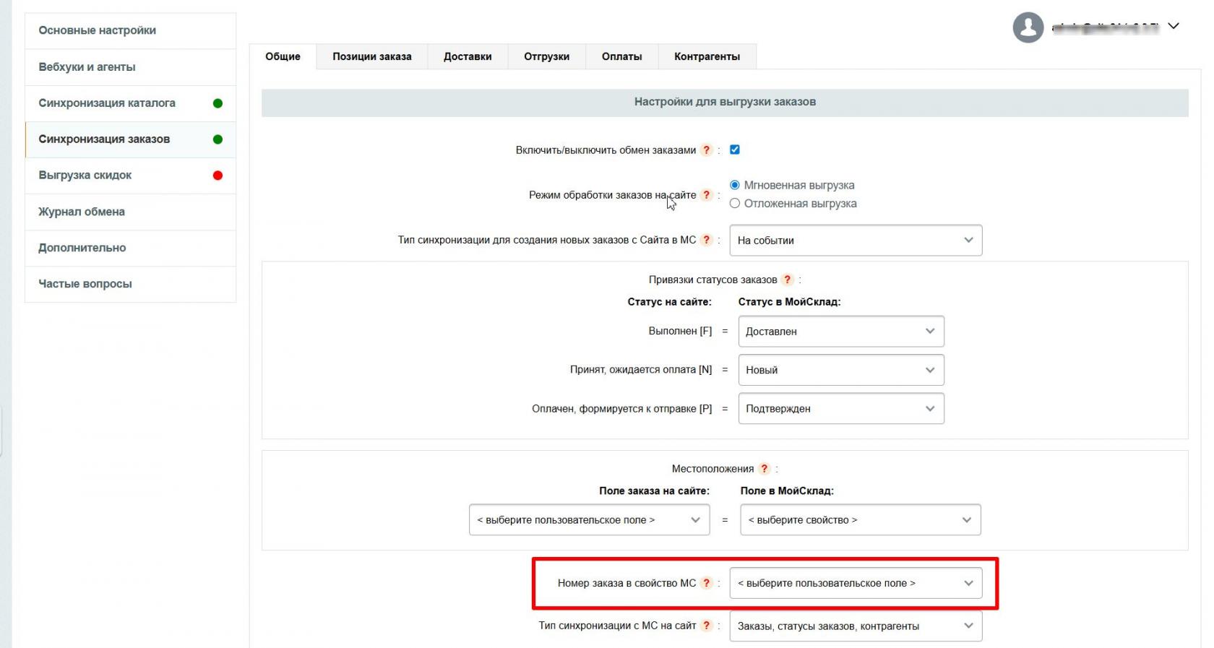Viewport: 1214px width, 648px height.
Task: Select Отложенная выгрузка radio option
Action: pos(735,204)
